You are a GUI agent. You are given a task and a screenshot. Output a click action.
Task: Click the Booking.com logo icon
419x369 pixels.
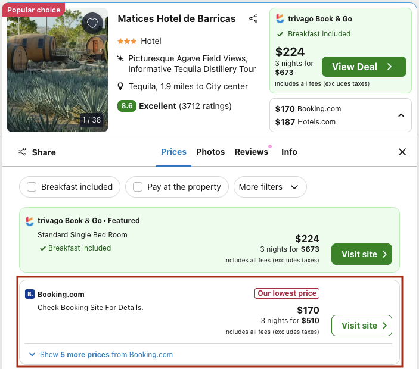[30, 294]
